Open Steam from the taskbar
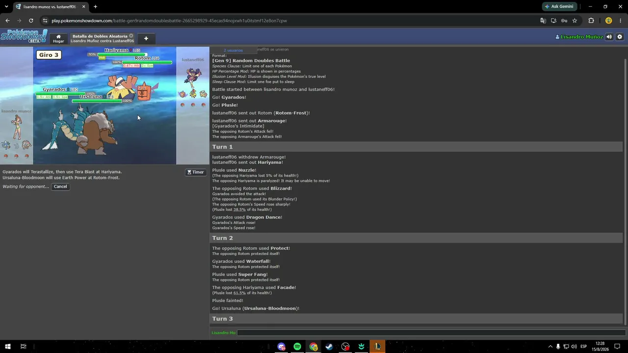This screenshot has width=628, height=353. tap(329, 347)
